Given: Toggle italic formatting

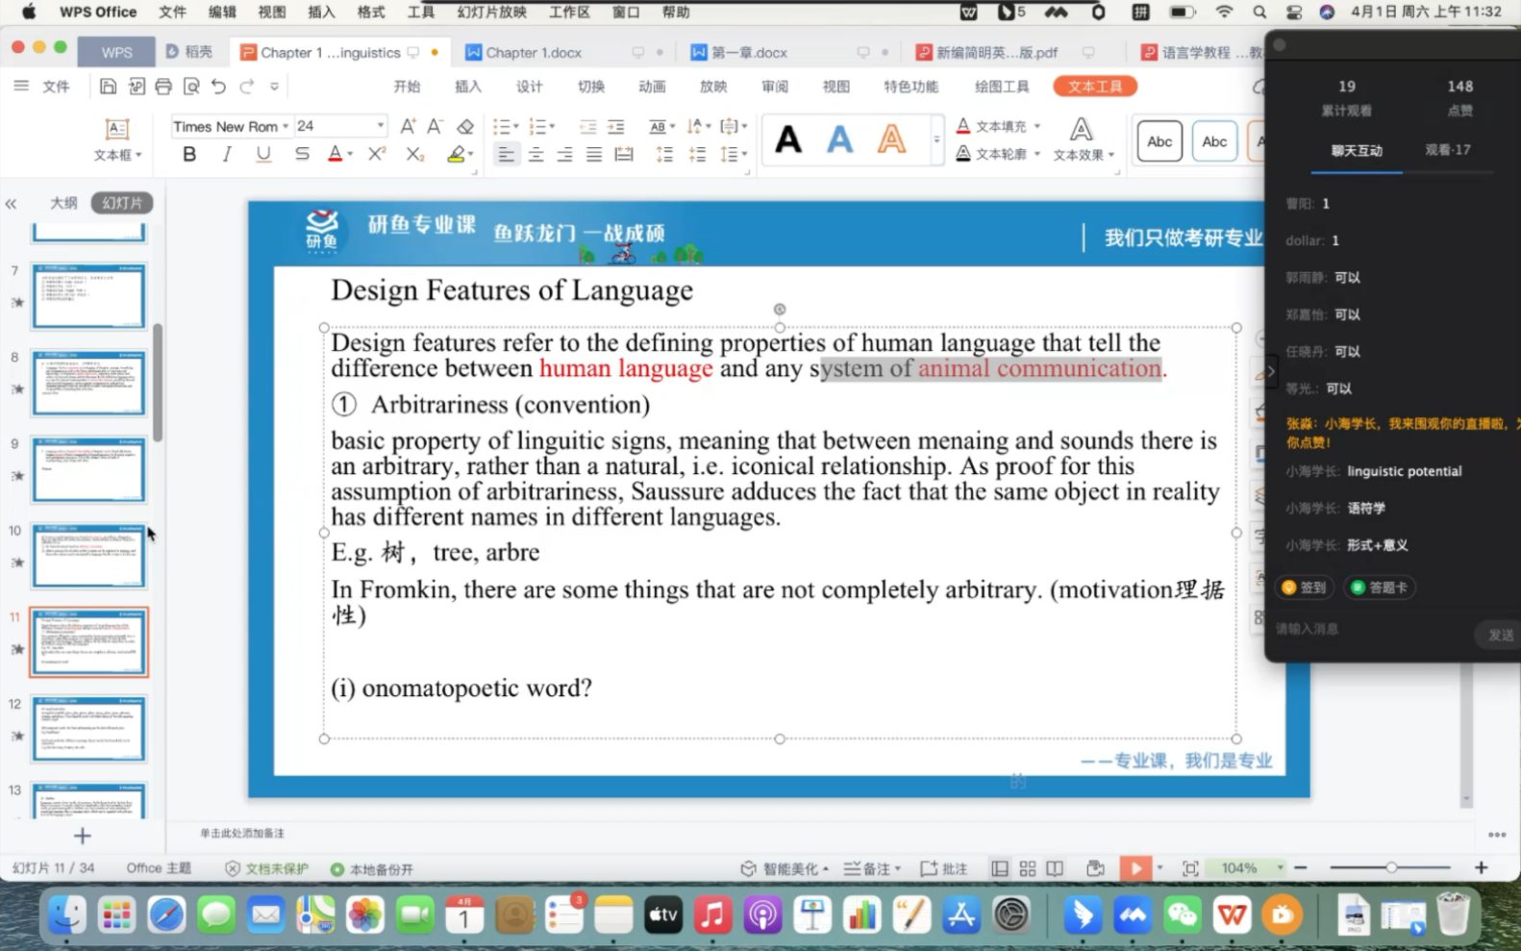Looking at the screenshot, I should [227, 154].
